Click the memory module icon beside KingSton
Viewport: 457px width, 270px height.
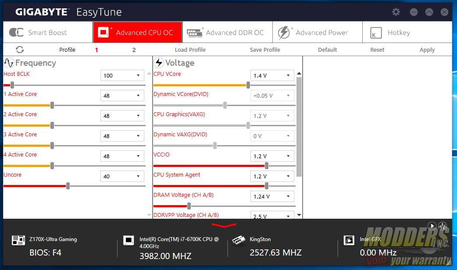click(239, 240)
